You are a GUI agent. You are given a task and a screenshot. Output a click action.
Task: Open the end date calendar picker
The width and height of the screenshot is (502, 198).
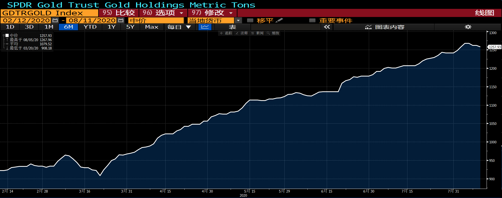121,20
